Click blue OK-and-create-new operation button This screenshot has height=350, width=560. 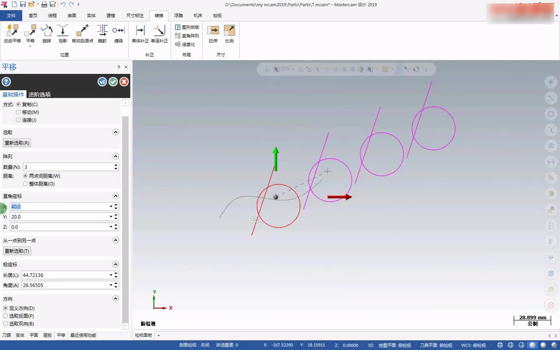pyautogui.click(x=102, y=82)
